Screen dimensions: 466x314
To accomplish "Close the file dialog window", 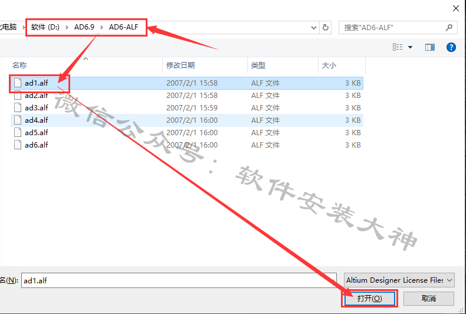I will [456, 8].
